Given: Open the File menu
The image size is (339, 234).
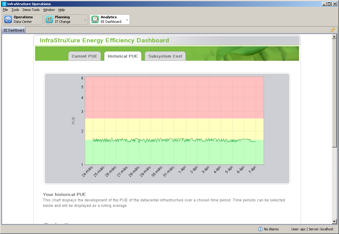Looking at the screenshot, I should pyautogui.click(x=5, y=10).
